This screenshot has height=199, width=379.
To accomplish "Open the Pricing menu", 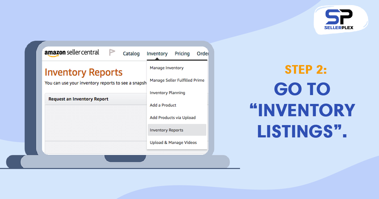I will (x=182, y=54).
